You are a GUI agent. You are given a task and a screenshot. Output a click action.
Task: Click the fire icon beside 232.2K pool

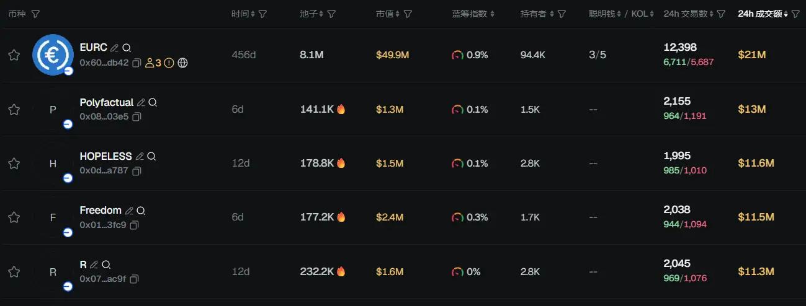[341, 271]
